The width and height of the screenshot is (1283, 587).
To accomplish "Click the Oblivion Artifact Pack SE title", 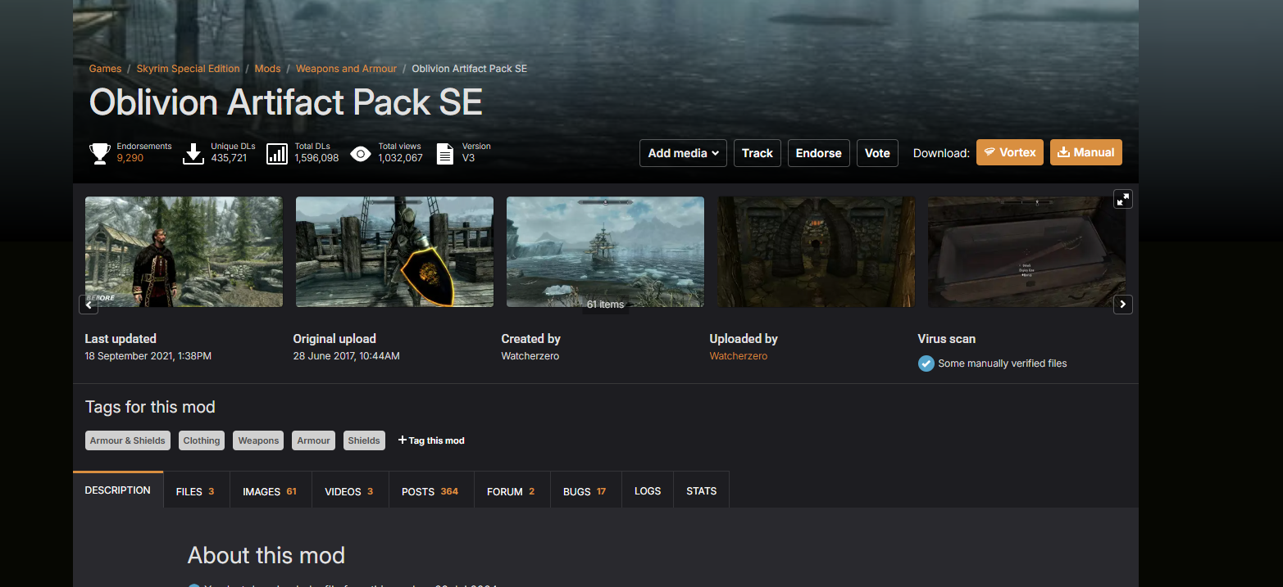I will pyautogui.click(x=286, y=102).
